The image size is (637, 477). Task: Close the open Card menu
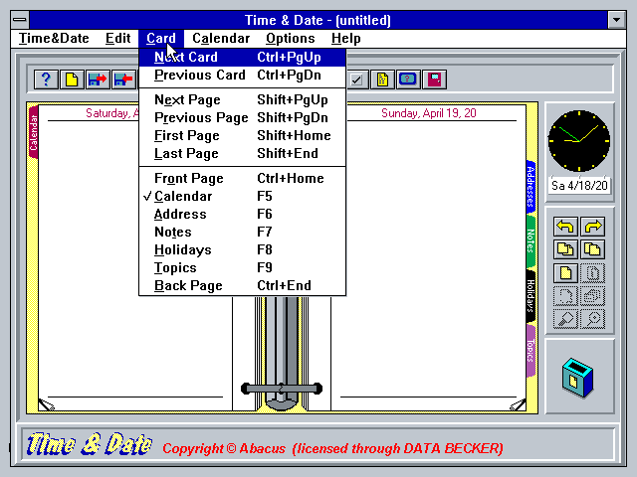[x=161, y=38]
